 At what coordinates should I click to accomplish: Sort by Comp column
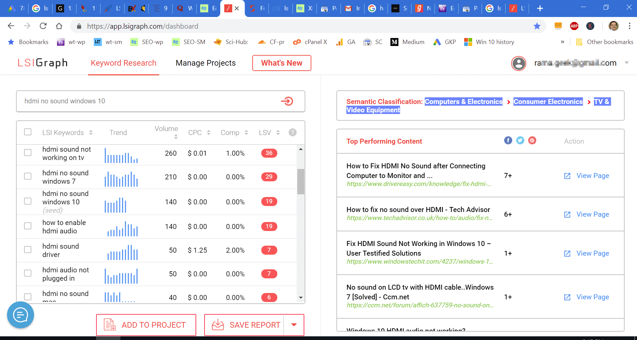[246, 133]
